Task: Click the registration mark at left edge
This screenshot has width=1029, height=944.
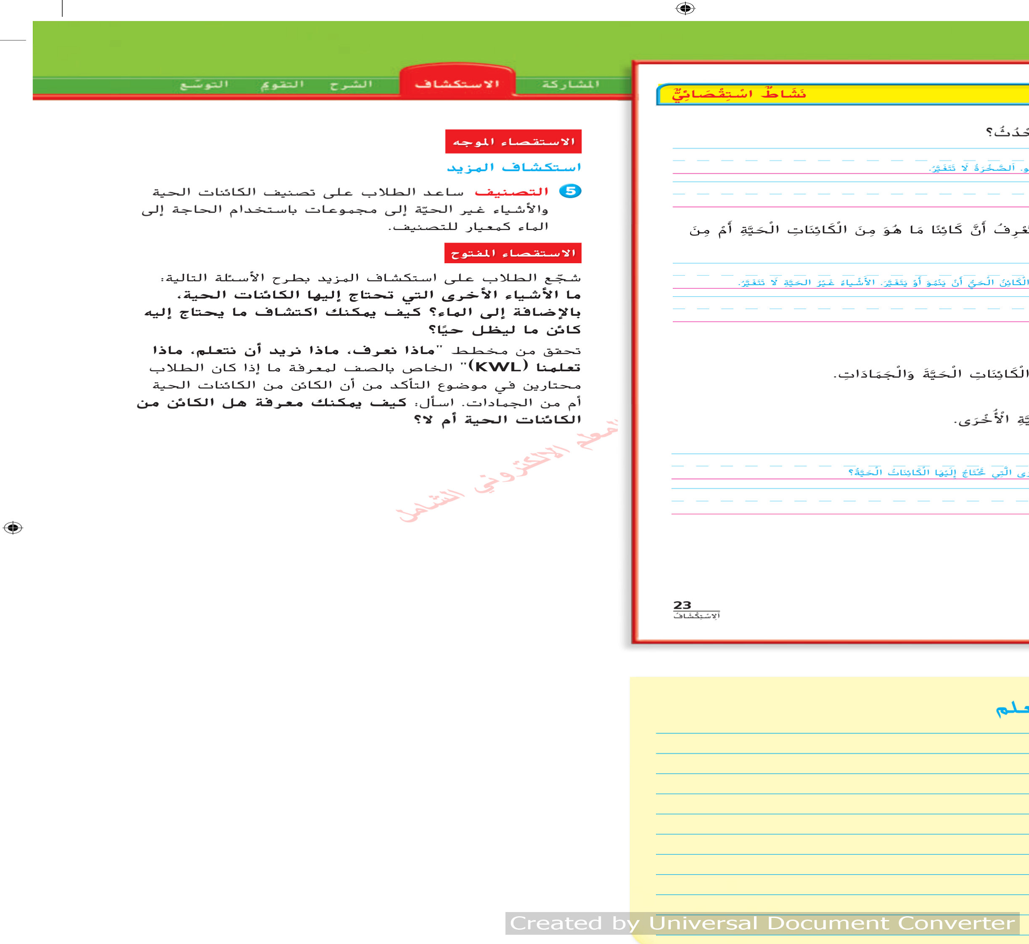Action: coord(13,527)
